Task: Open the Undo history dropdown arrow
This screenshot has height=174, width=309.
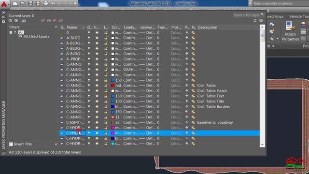Action: (59, 3)
